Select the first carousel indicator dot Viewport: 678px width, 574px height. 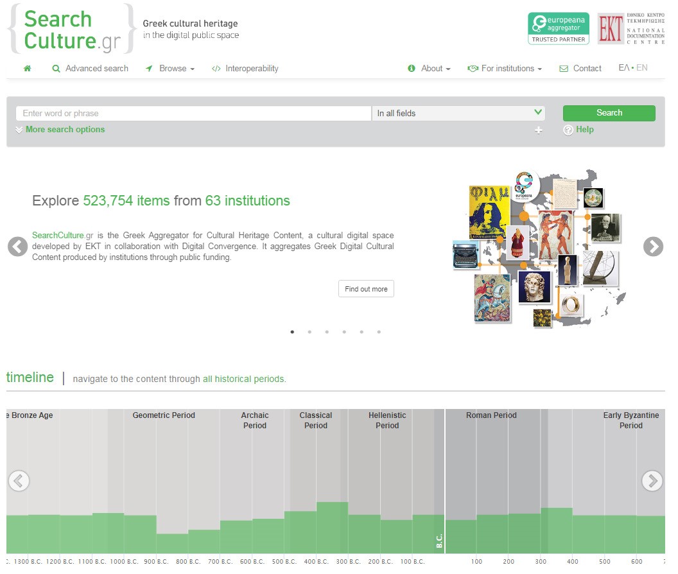pyautogui.click(x=292, y=332)
